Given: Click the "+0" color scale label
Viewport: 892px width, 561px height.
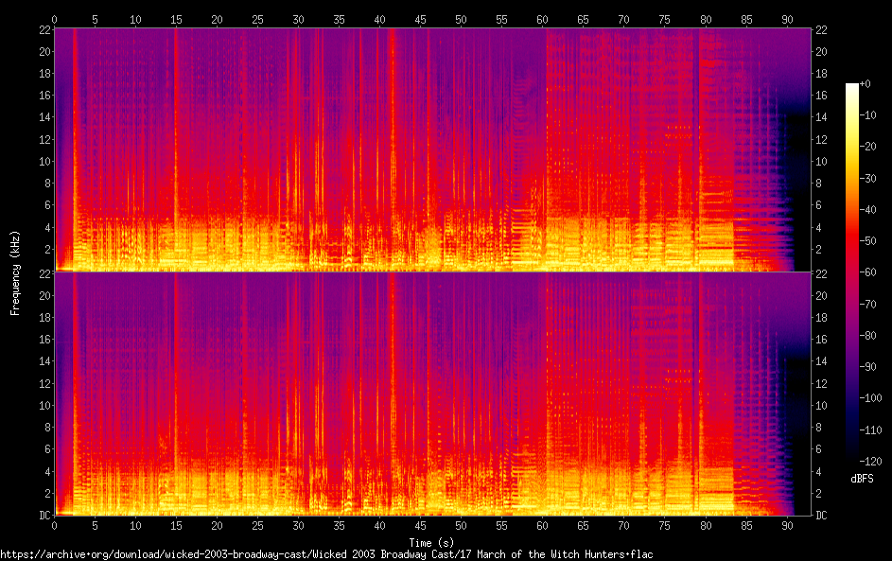Looking at the screenshot, I should coord(866,84).
